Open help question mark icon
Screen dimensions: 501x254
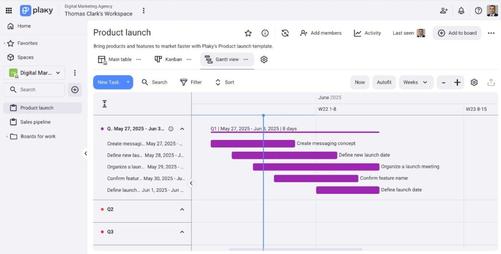click(478, 11)
